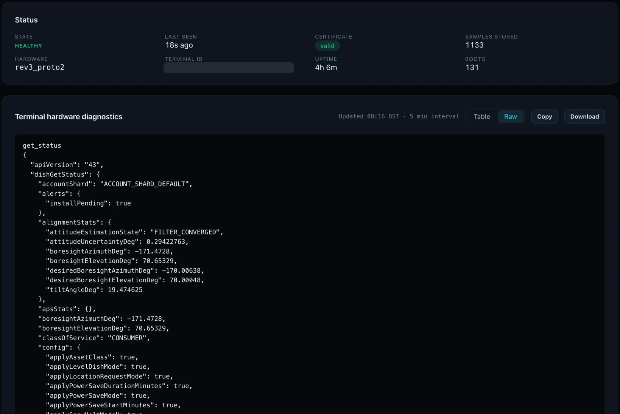Image resolution: width=620 pixels, height=414 pixels.
Task: Click the samples stored count 1133
Action: pyautogui.click(x=475, y=45)
